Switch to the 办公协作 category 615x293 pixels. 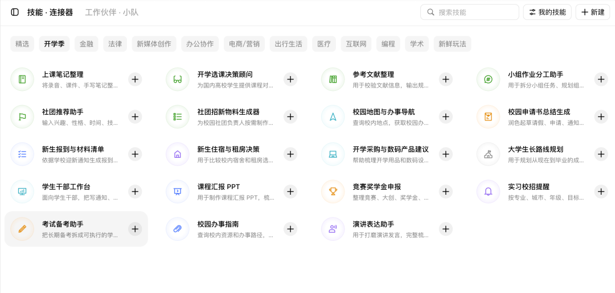click(x=200, y=44)
